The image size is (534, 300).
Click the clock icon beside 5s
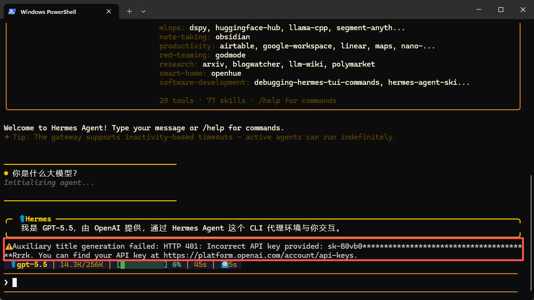[x=225, y=265]
